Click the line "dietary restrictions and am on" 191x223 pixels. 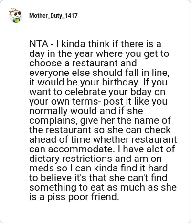pyautogui.click(x=95, y=159)
